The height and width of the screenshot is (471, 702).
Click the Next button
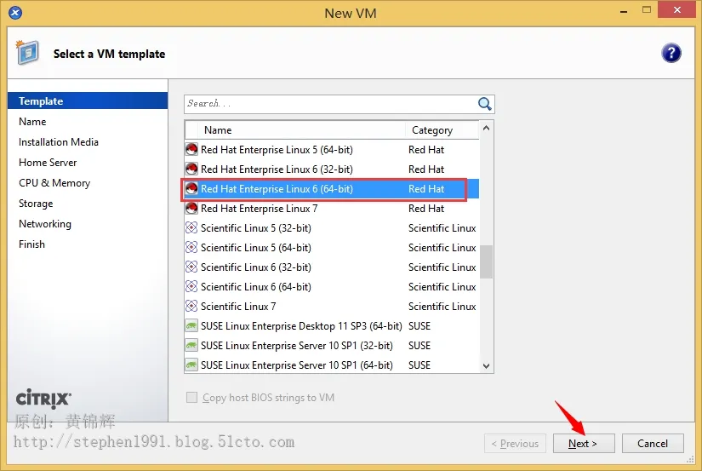[x=584, y=443]
